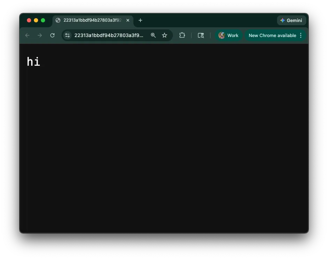Image resolution: width=328 pixels, height=259 pixels.
Task: Close the current browser tab
Action: (128, 21)
